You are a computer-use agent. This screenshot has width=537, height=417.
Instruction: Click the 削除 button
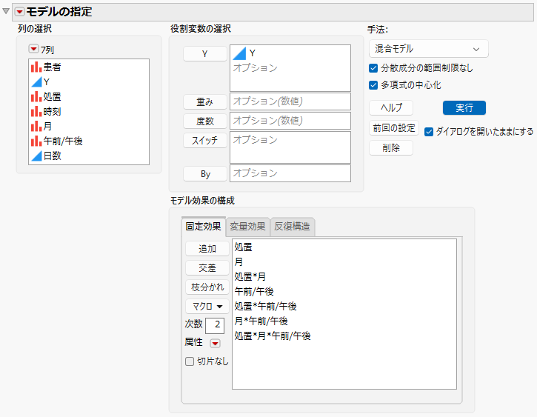(x=391, y=148)
